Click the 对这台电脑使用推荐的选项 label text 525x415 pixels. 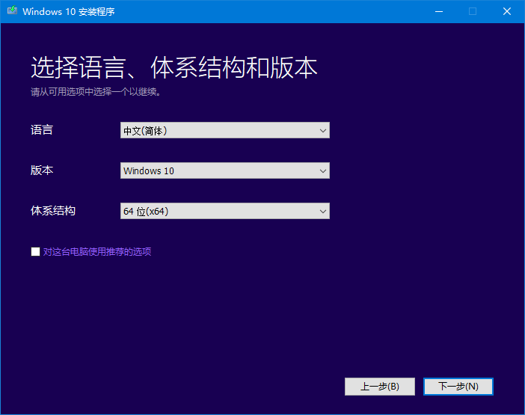[97, 252]
